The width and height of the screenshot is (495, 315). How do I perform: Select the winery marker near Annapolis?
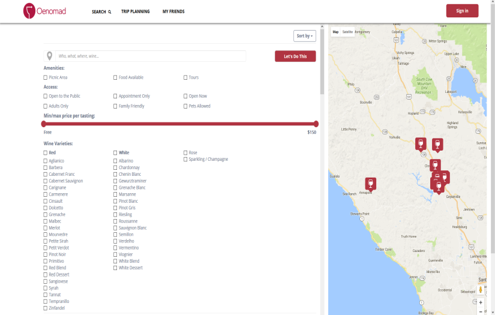click(371, 184)
